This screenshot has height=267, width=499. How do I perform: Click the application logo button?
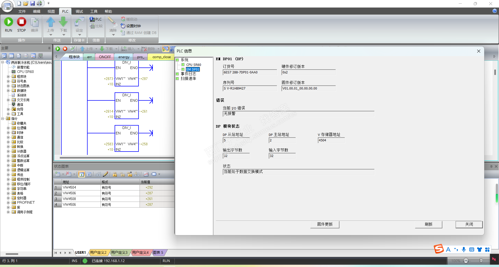pyautogui.click(x=7, y=6)
